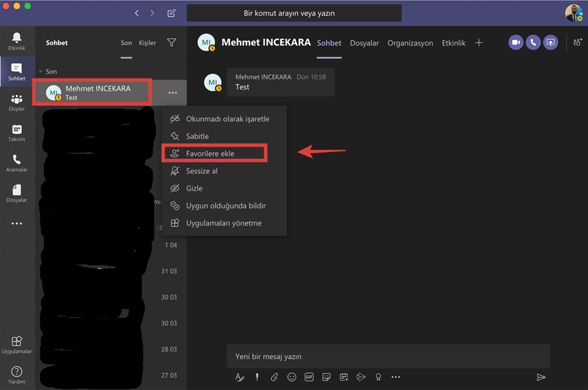Open the Takvim calendar

click(17, 133)
